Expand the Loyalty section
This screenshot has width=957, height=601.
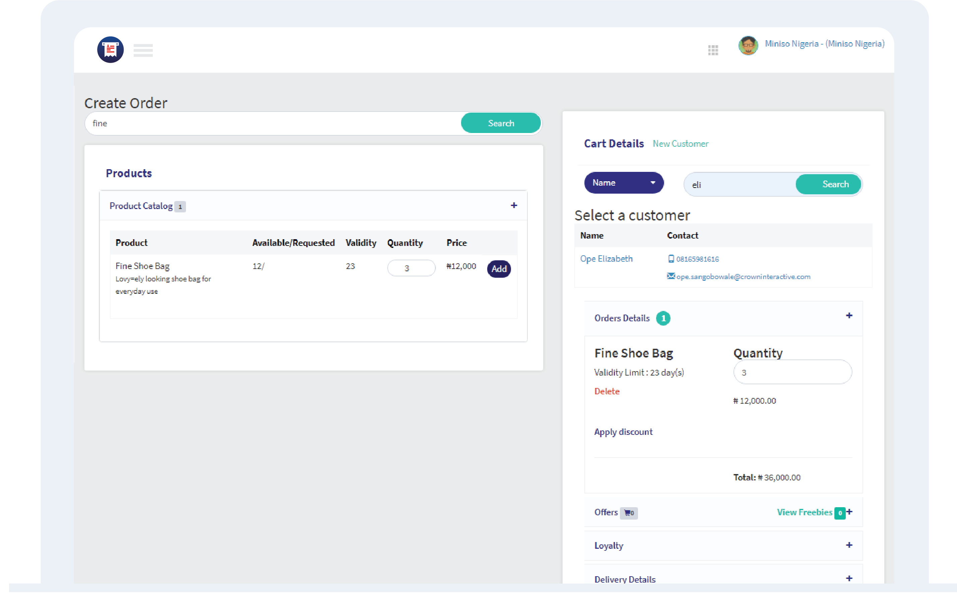click(x=849, y=545)
